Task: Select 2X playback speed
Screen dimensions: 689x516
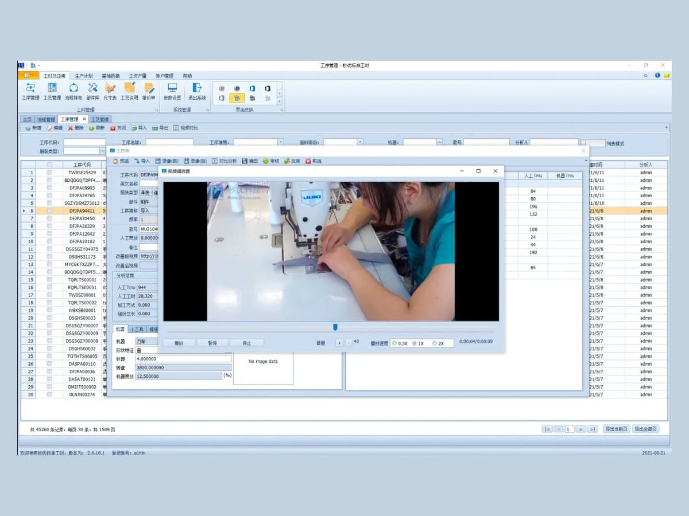Action: 438,343
